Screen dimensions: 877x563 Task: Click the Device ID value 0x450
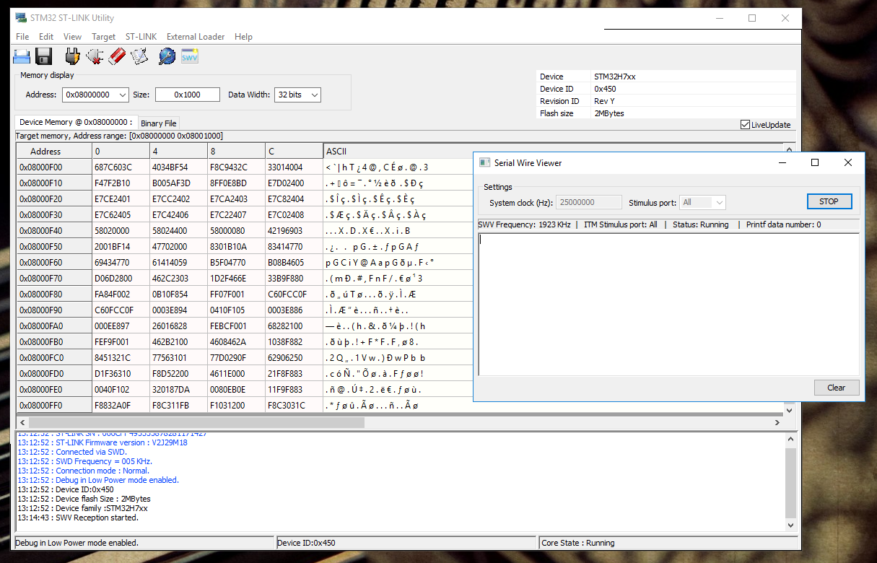pos(606,89)
